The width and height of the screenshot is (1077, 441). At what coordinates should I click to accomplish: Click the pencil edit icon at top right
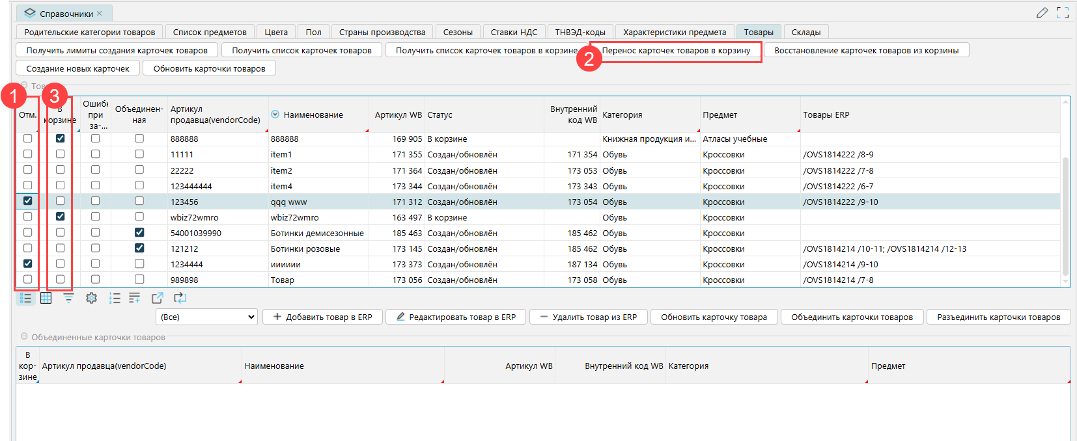(x=1042, y=12)
